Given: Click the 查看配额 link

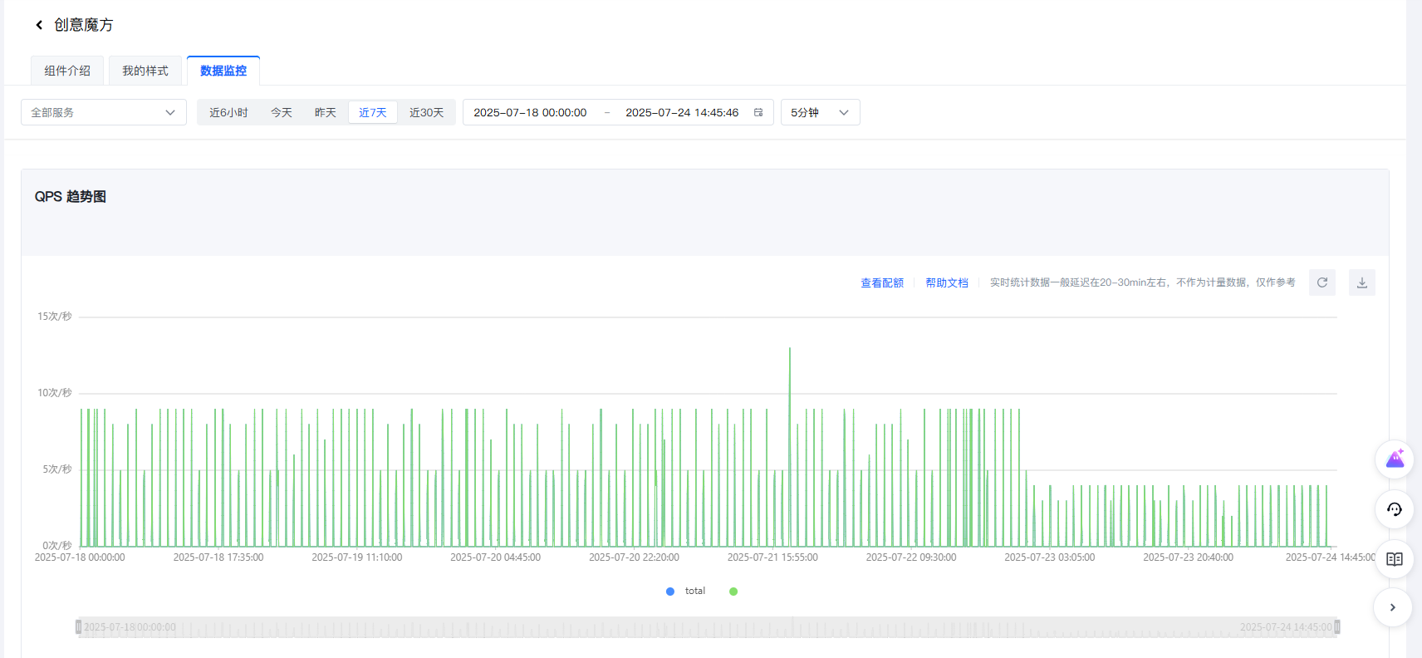Looking at the screenshot, I should point(881,282).
